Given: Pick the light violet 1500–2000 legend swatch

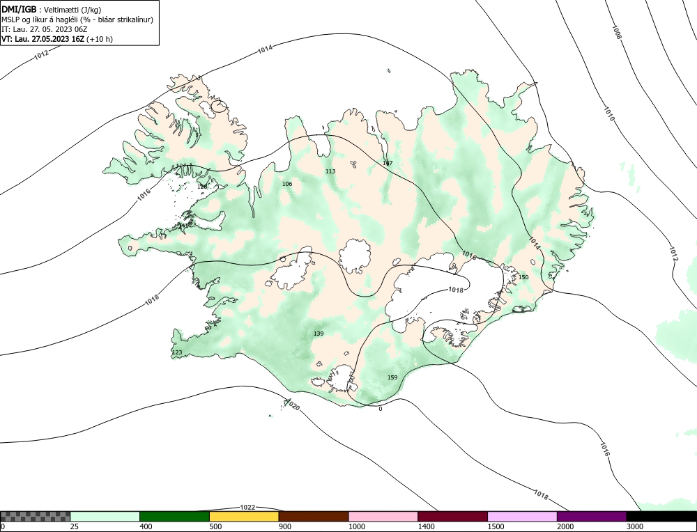Looking at the screenshot, I should (x=522, y=516).
